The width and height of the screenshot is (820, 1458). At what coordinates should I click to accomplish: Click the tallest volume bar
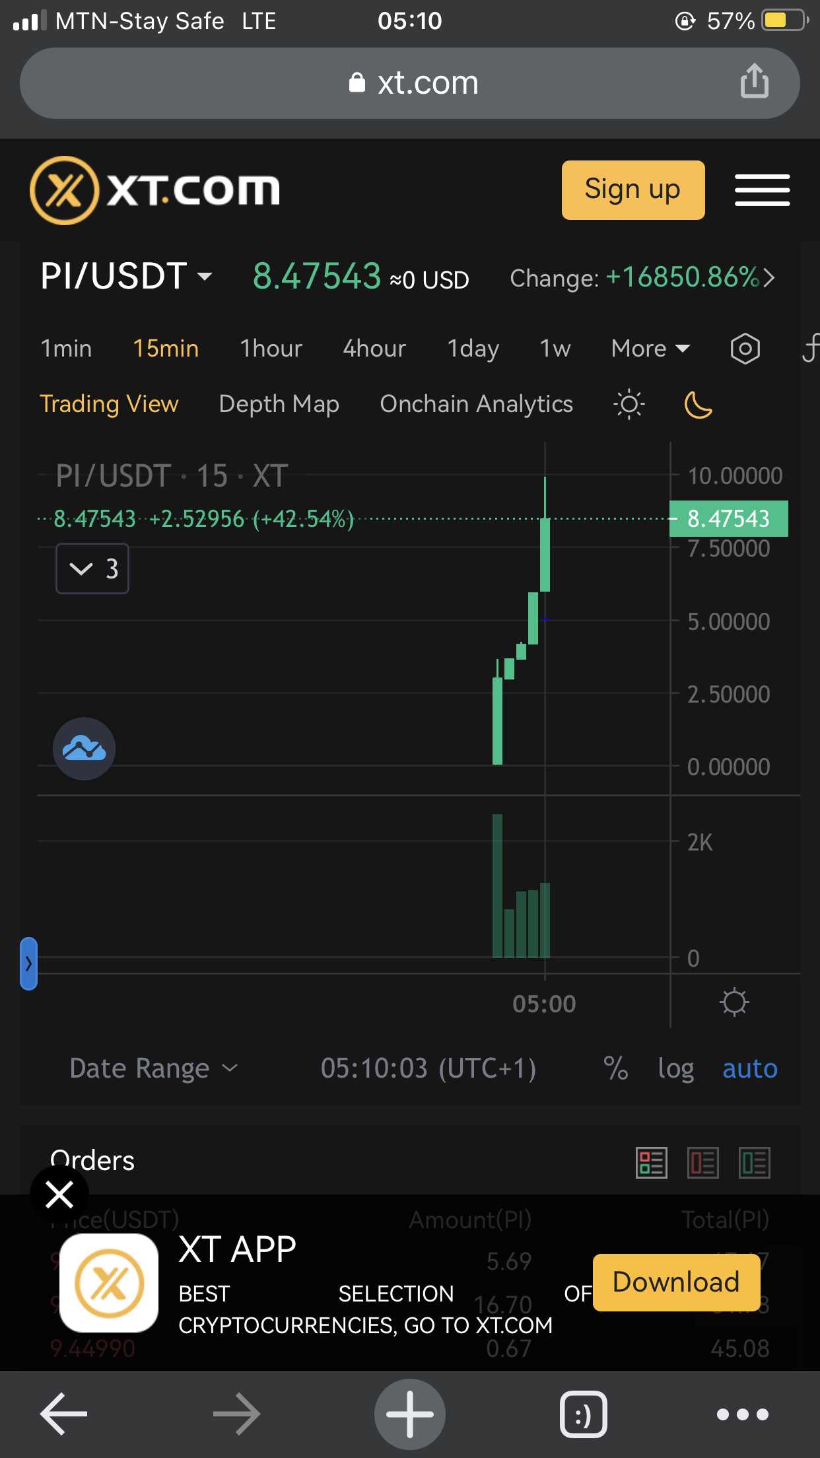pos(497,885)
